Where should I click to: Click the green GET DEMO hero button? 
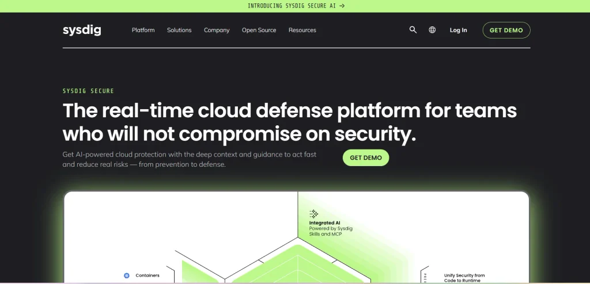point(366,158)
